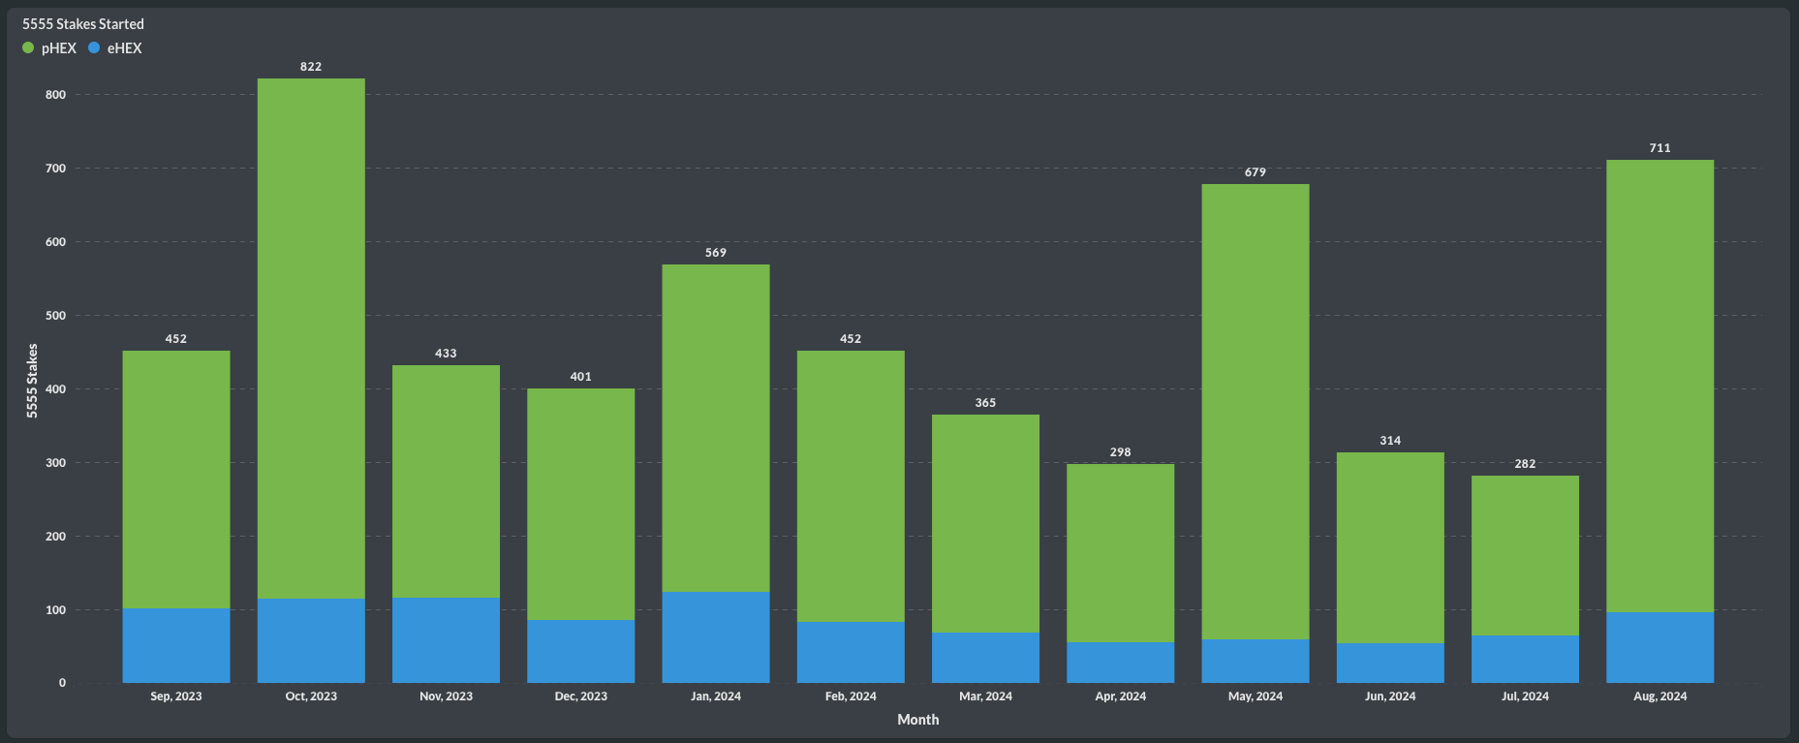This screenshot has width=1799, height=743.
Task: Click the 365 total label above March
Action: pyautogui.click(x=985, y=403)
